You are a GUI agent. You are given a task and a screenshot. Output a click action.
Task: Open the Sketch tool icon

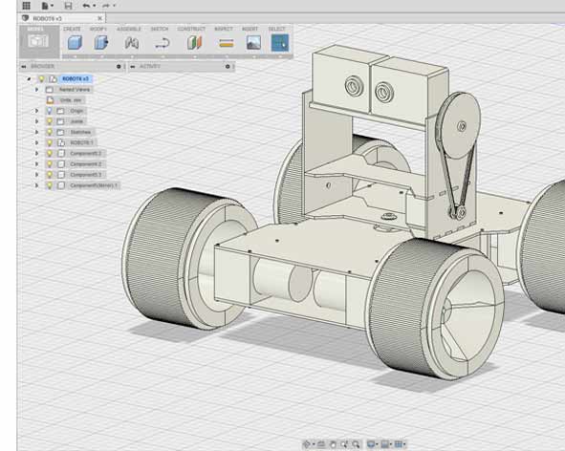click(x=163, y=44)
